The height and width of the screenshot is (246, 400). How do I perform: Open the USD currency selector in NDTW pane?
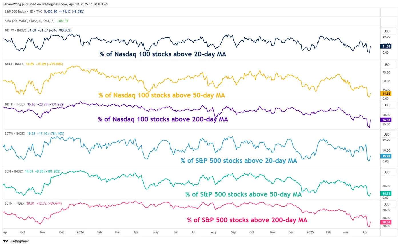387,31
